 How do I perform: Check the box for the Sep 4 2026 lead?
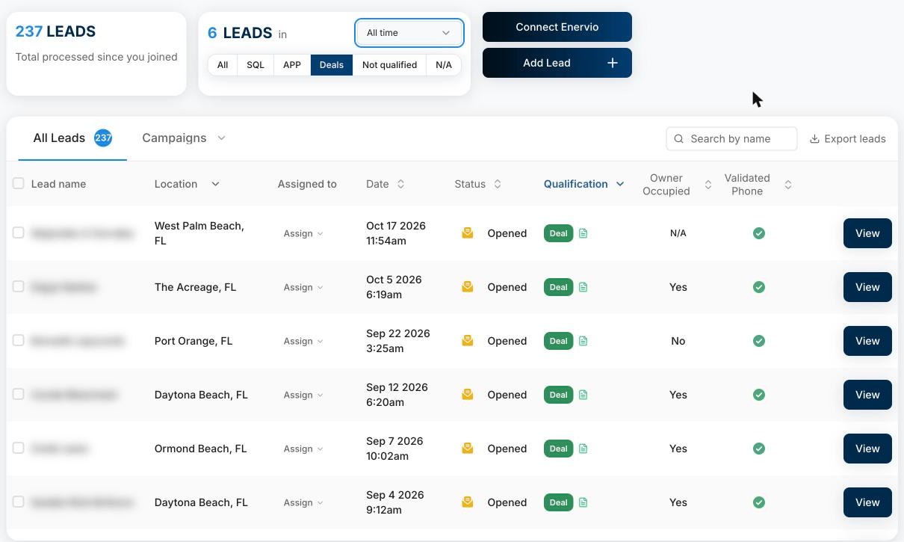click(19, 502)
